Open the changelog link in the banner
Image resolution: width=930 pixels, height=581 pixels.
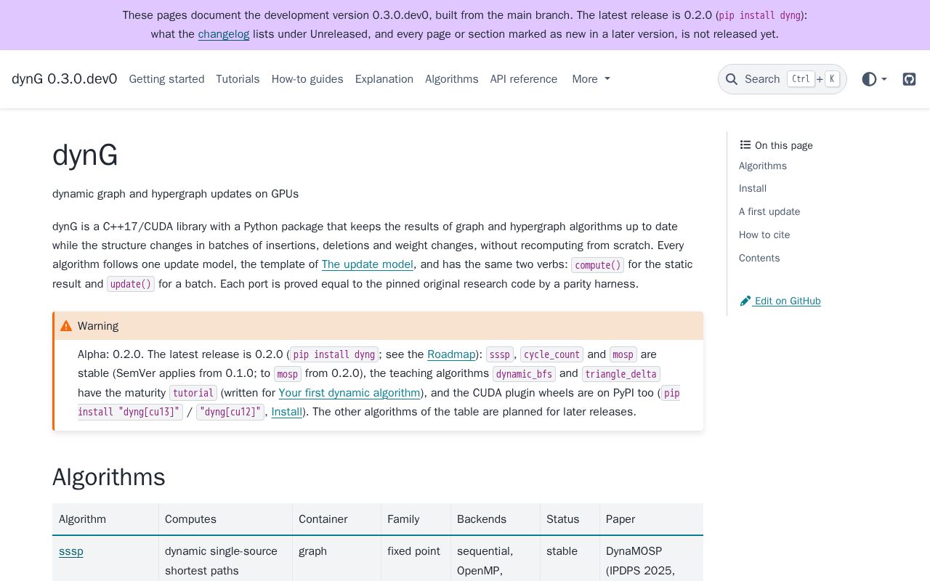point(224,34)
